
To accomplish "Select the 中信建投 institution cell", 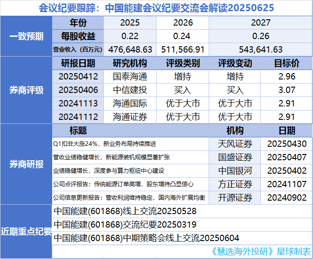I will pos(130,90).
